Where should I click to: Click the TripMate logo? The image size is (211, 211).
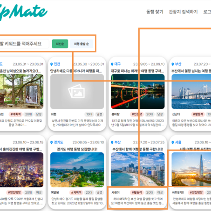pos(23,12)
